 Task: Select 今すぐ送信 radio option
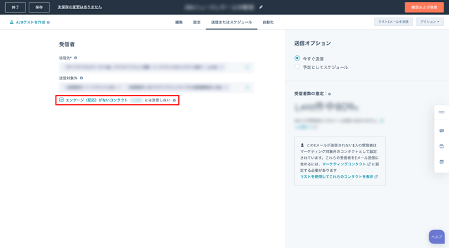pos(297,59)
